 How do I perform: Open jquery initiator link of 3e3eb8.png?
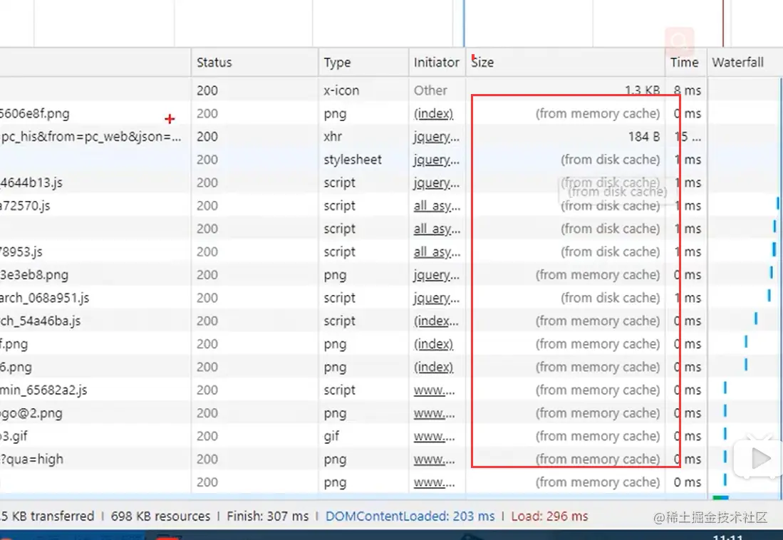click(x=437, y=275)
